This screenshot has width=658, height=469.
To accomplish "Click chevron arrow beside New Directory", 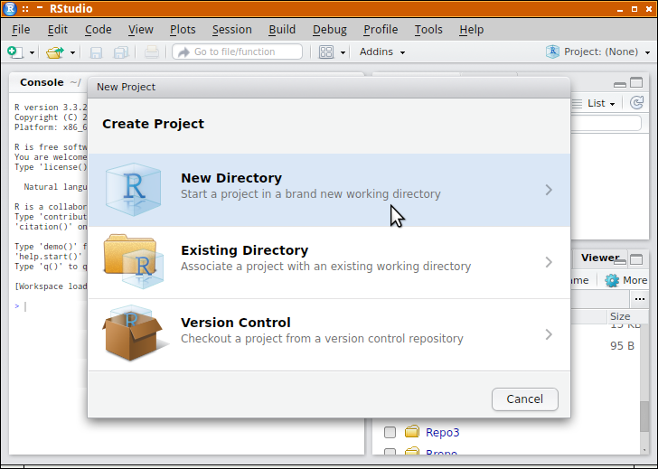I will click(549, 190).
